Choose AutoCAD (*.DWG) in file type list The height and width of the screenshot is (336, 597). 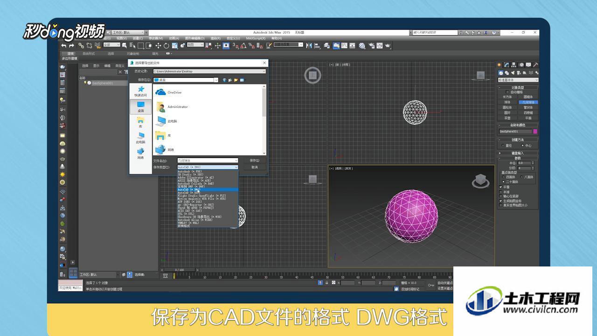coord(208,189)
